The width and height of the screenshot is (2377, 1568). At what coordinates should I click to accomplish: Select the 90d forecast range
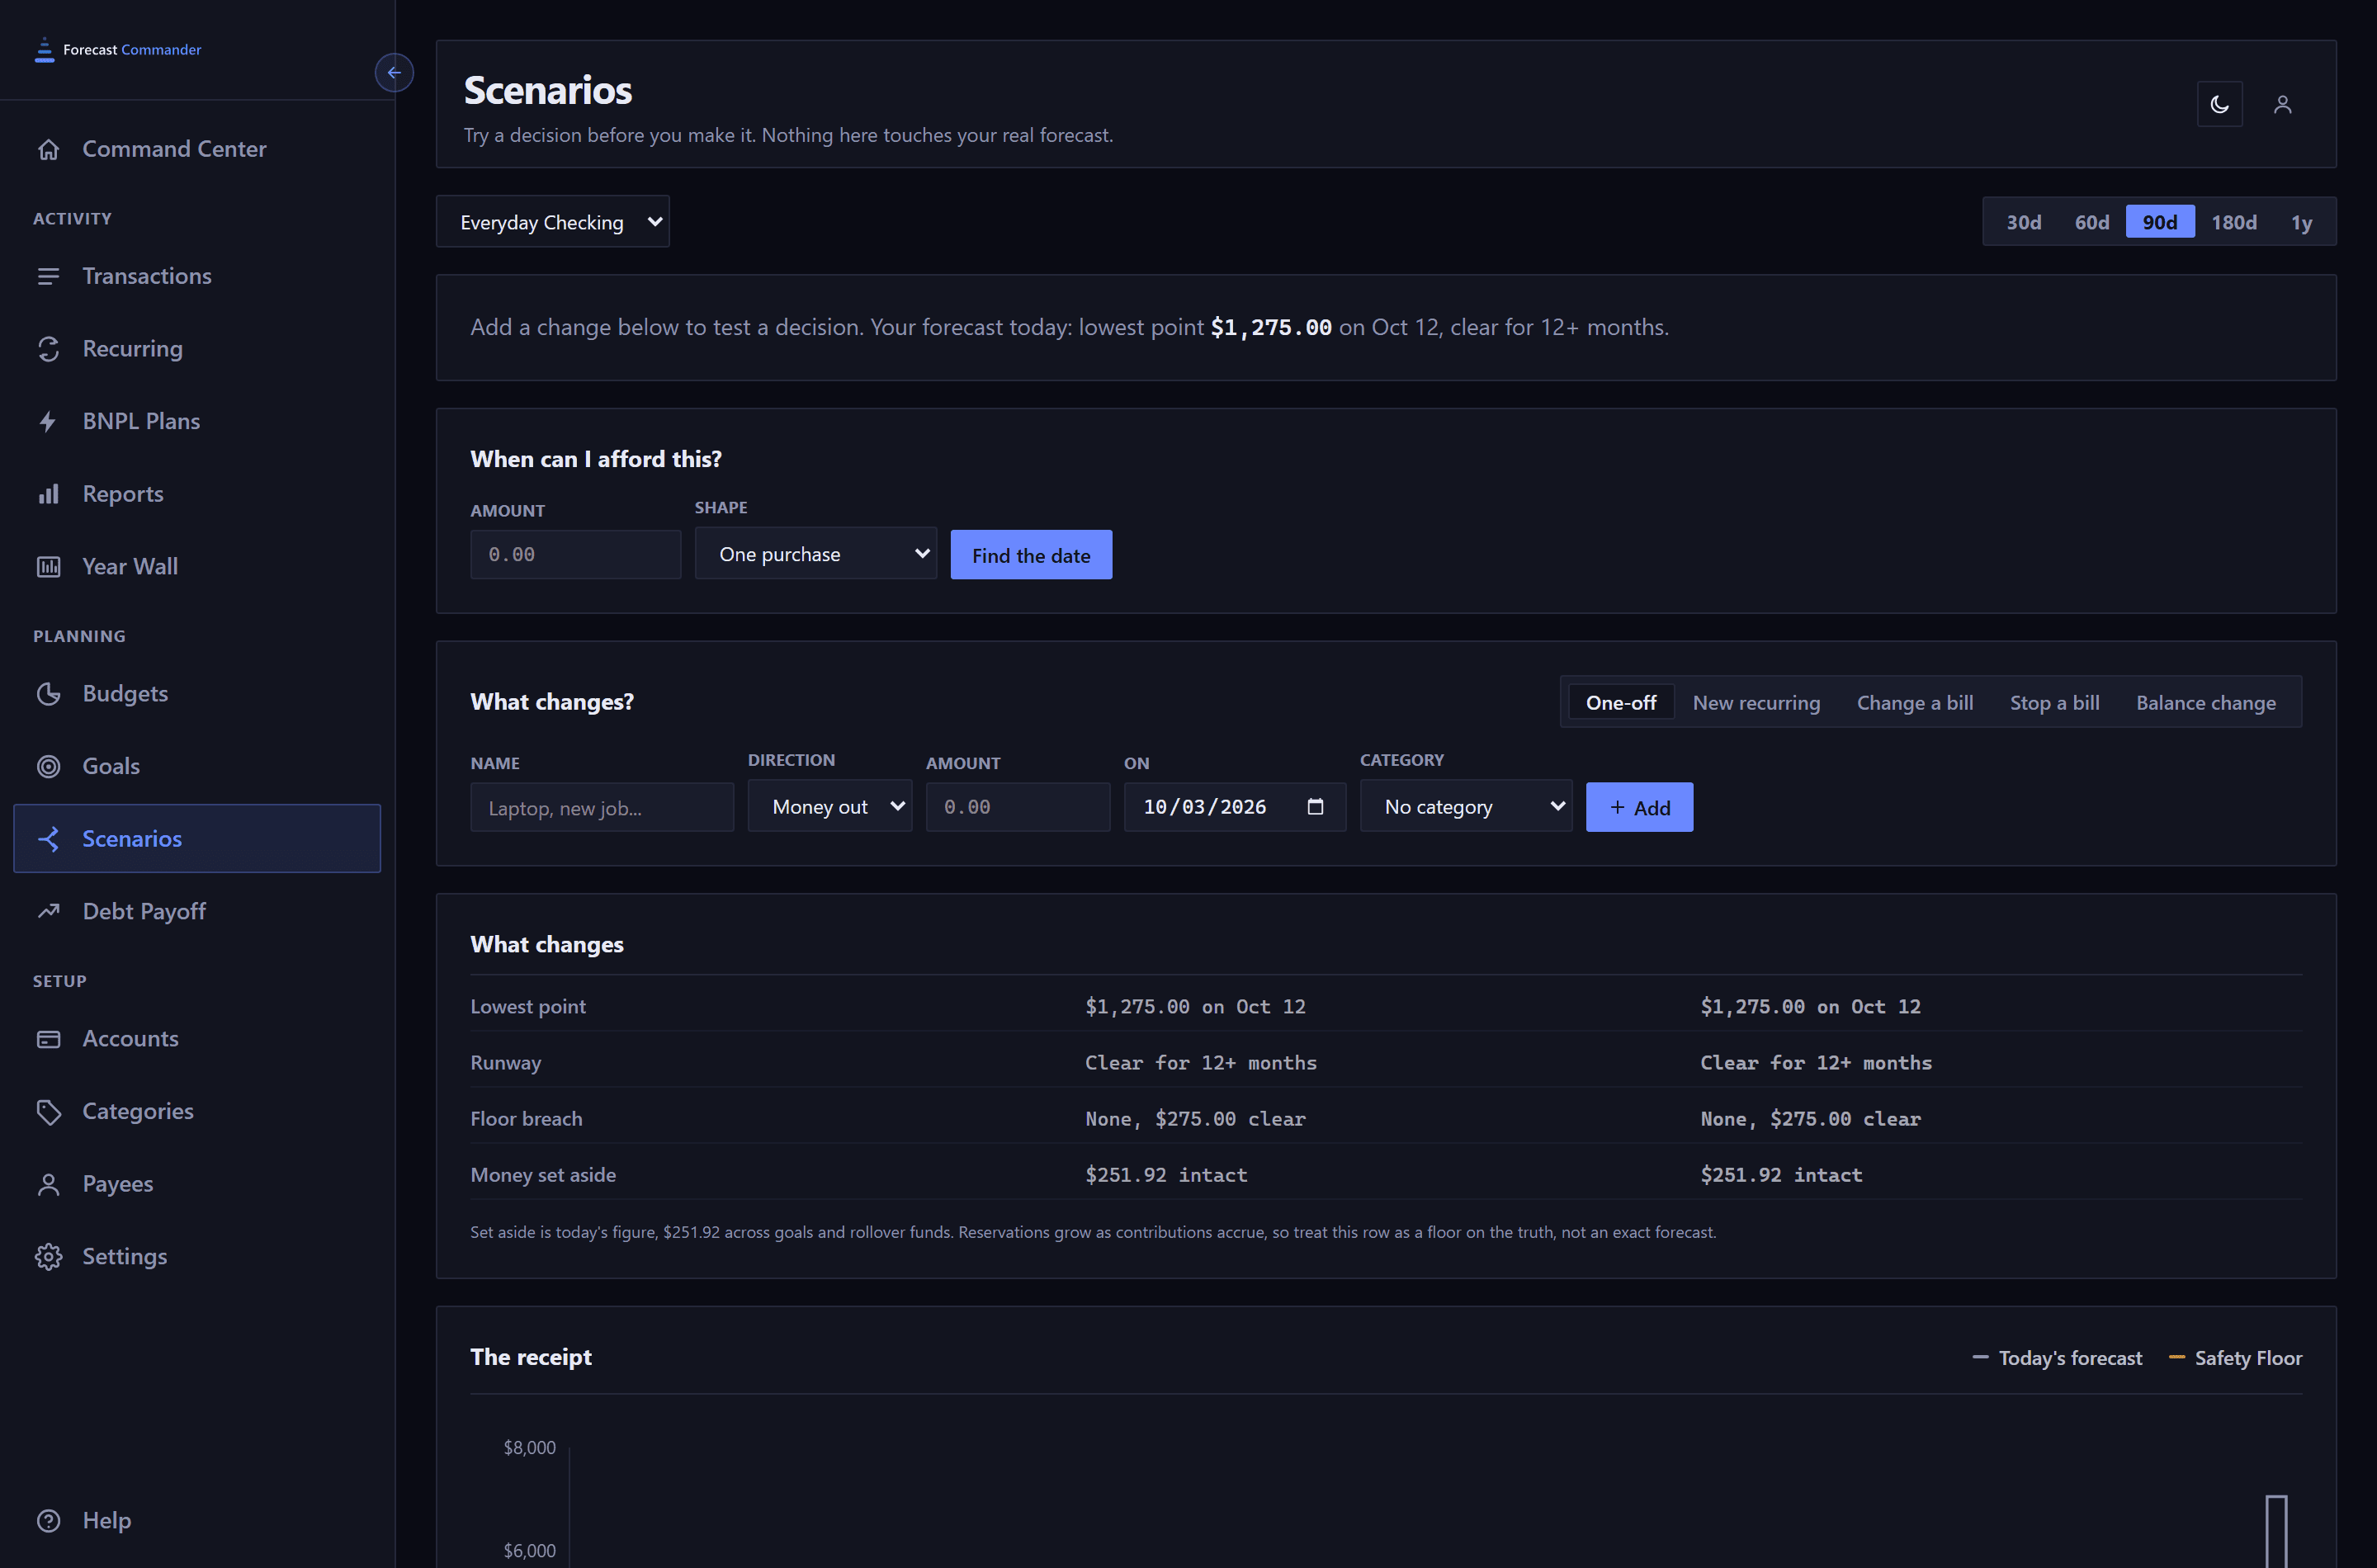click(x=2159, y=222)
